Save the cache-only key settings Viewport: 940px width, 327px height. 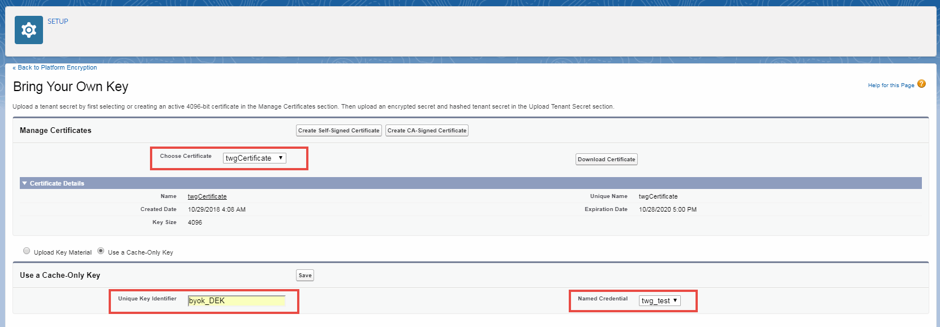click(x=305, y=276)
